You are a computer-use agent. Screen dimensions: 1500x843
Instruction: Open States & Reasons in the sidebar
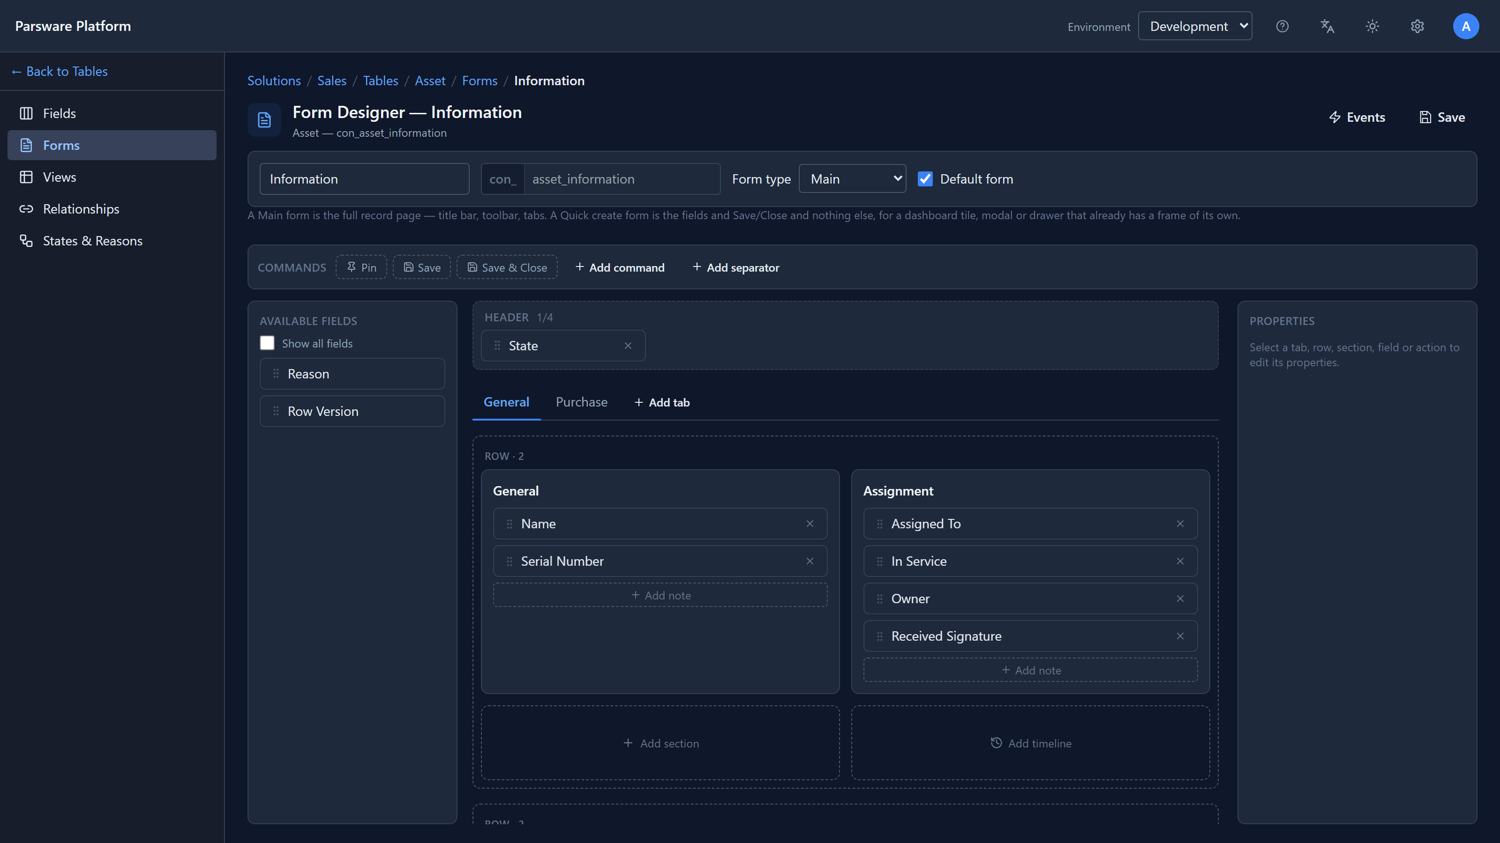112,241
